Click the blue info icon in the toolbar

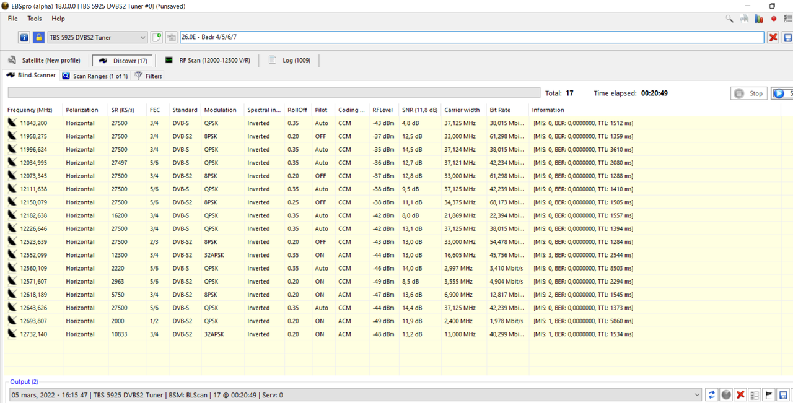24,37
